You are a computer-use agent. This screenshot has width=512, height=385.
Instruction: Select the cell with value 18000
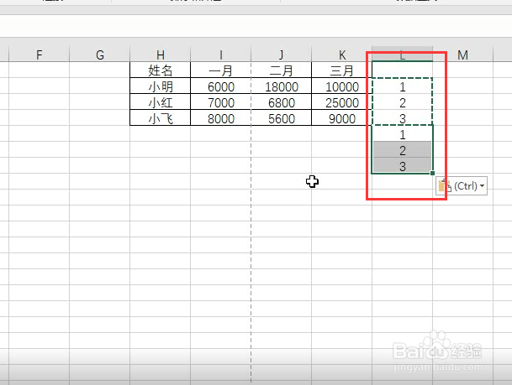pyautogui.click(x=282, y=86)
